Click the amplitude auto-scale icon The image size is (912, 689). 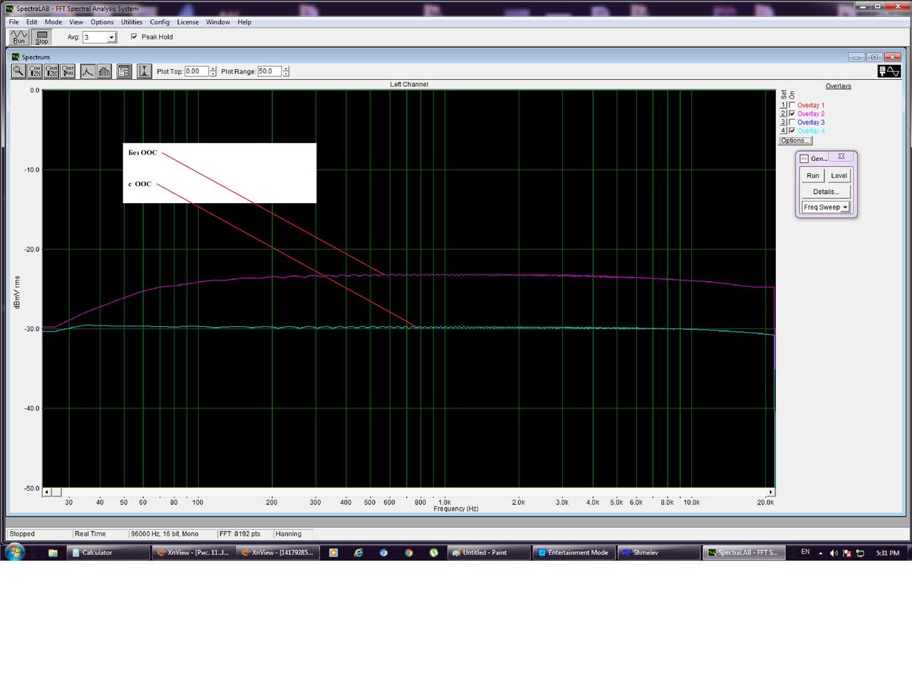pos(144,71)
